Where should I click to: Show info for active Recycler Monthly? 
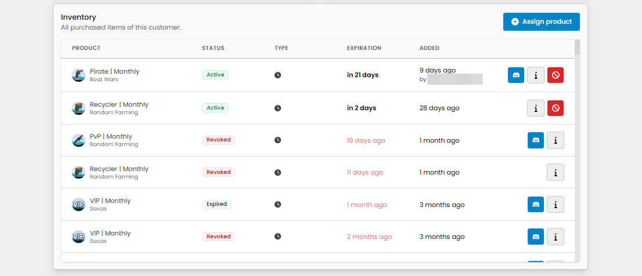click(535, 108)
